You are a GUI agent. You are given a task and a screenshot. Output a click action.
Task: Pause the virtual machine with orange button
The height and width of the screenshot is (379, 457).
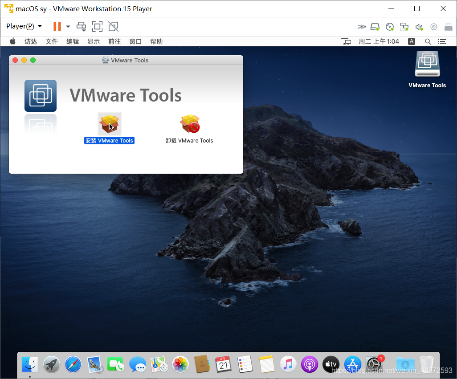(x=57, y=26)
